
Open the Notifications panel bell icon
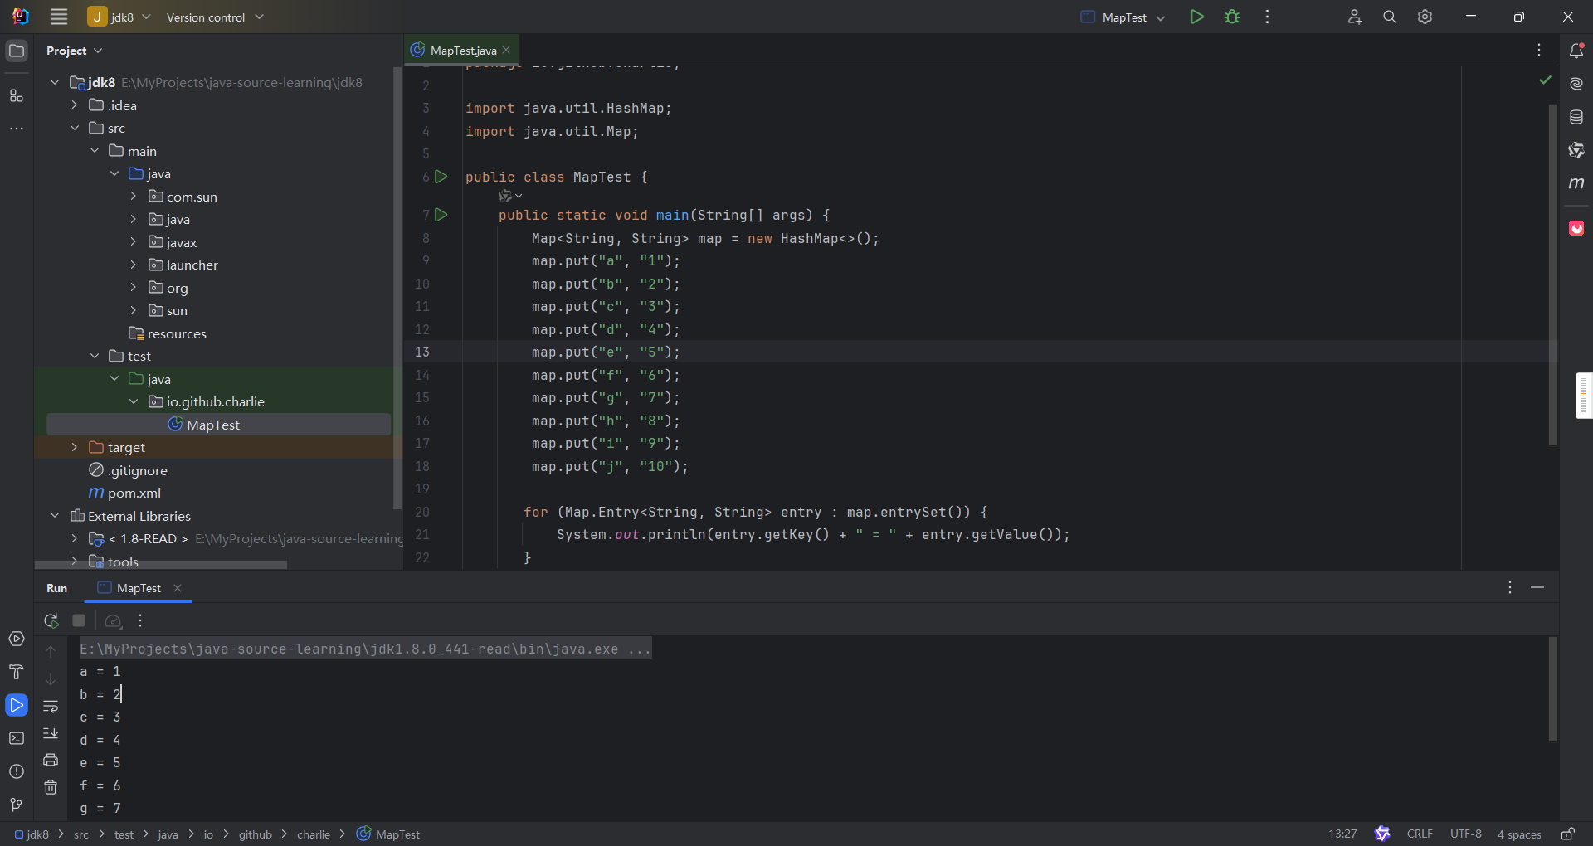(x=1576, y=51)
